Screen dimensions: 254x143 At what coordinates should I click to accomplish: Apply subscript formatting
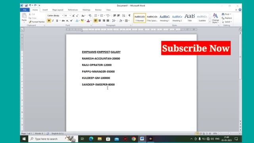click(67, 21)
